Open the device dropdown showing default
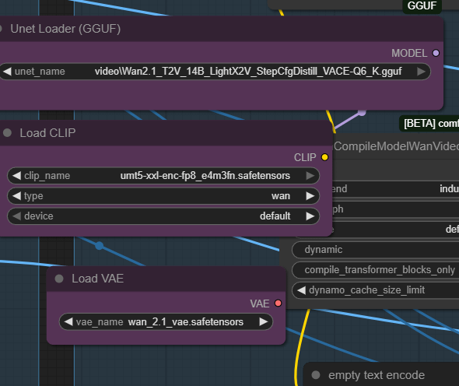The height and width of the screenshot is (386, 459). 163,216
